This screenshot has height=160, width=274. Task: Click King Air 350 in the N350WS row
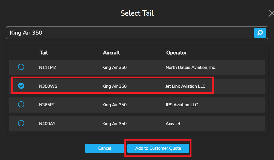coord(114,86)
